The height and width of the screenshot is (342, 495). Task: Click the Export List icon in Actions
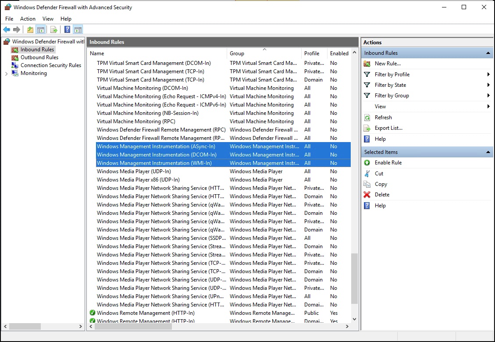click(367, 128)
